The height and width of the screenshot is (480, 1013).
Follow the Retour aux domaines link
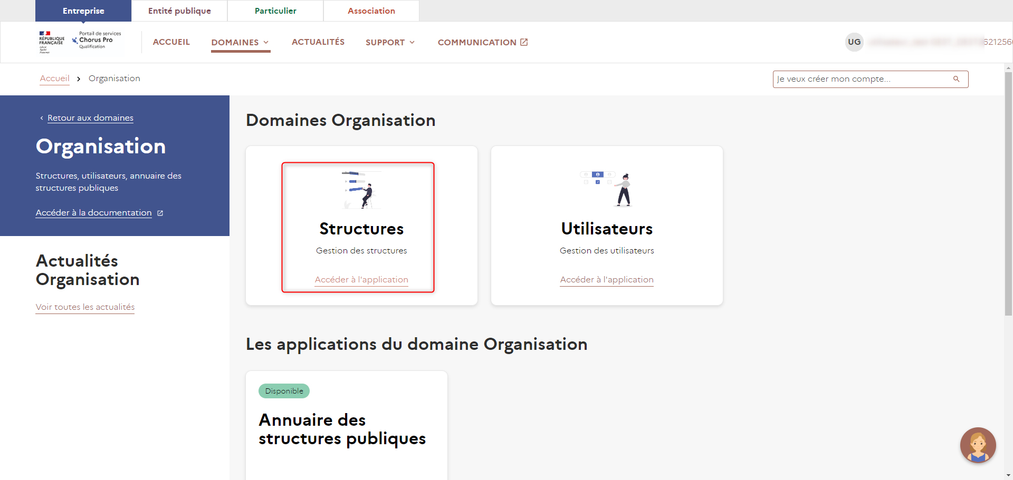click(90, 118)
